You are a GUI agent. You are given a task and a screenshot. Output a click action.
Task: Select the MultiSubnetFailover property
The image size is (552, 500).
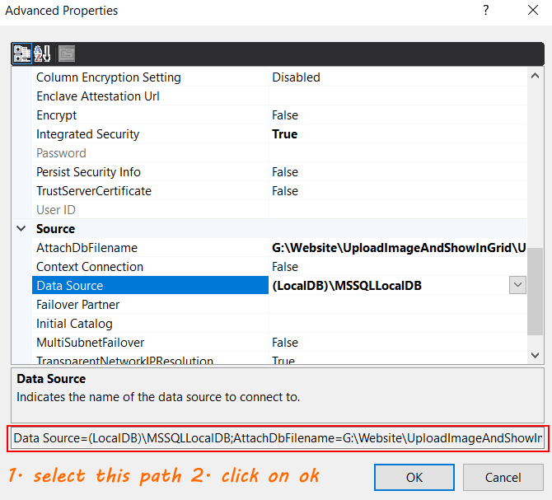[92, 343]
